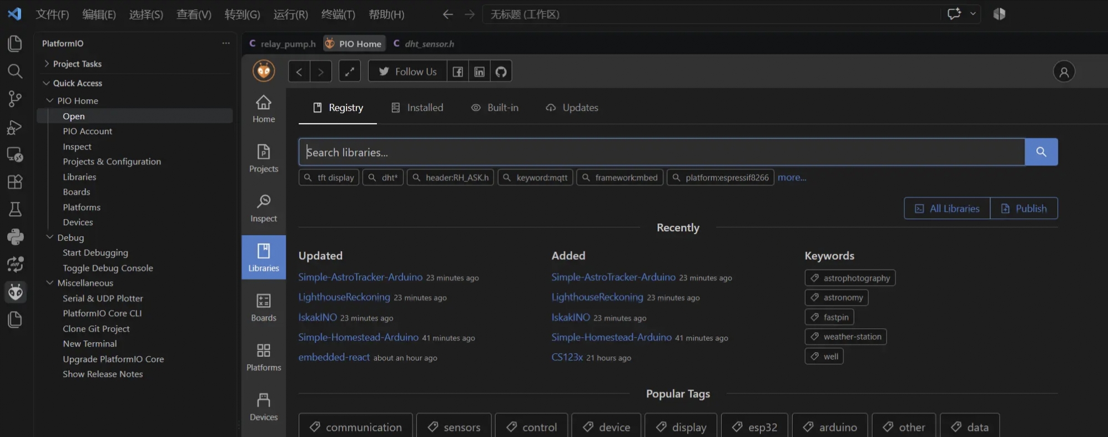Open Serial & UDP Plotter item

point(103,298)
